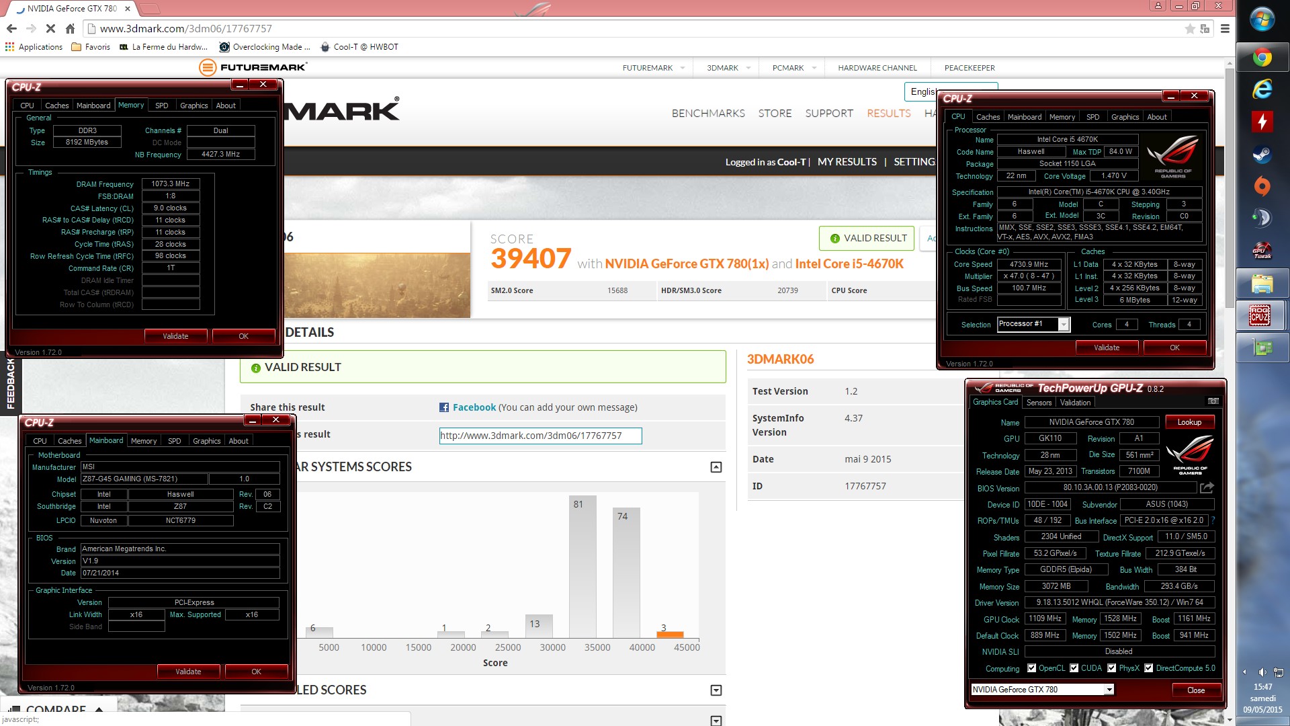Open the Applications apps shortcut in bookmarks bar

click(34, 47)
